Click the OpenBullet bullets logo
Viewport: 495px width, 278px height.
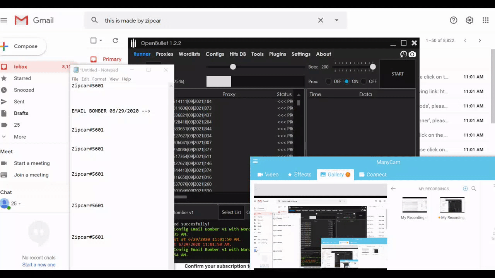pyautogui.click(x=133, y=43)
